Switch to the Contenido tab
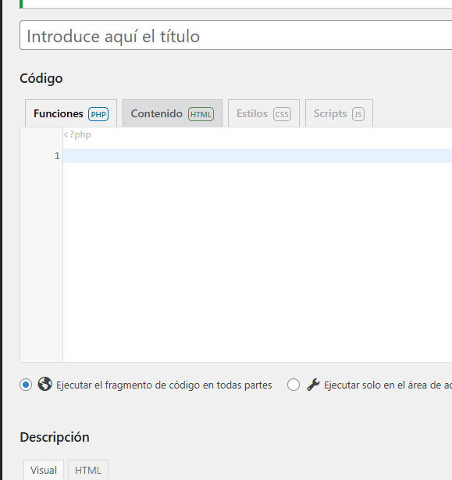 click(173, 113)
